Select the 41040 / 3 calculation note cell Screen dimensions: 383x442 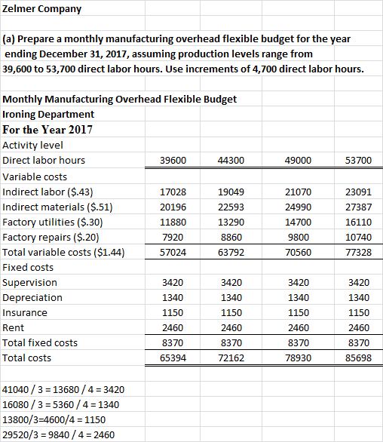click(x=72, y=389)
